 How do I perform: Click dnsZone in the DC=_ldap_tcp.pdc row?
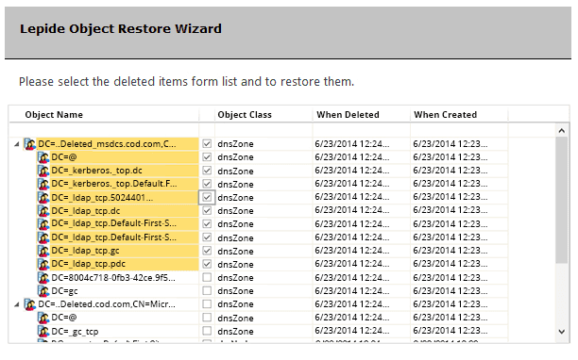pos(235,265)
